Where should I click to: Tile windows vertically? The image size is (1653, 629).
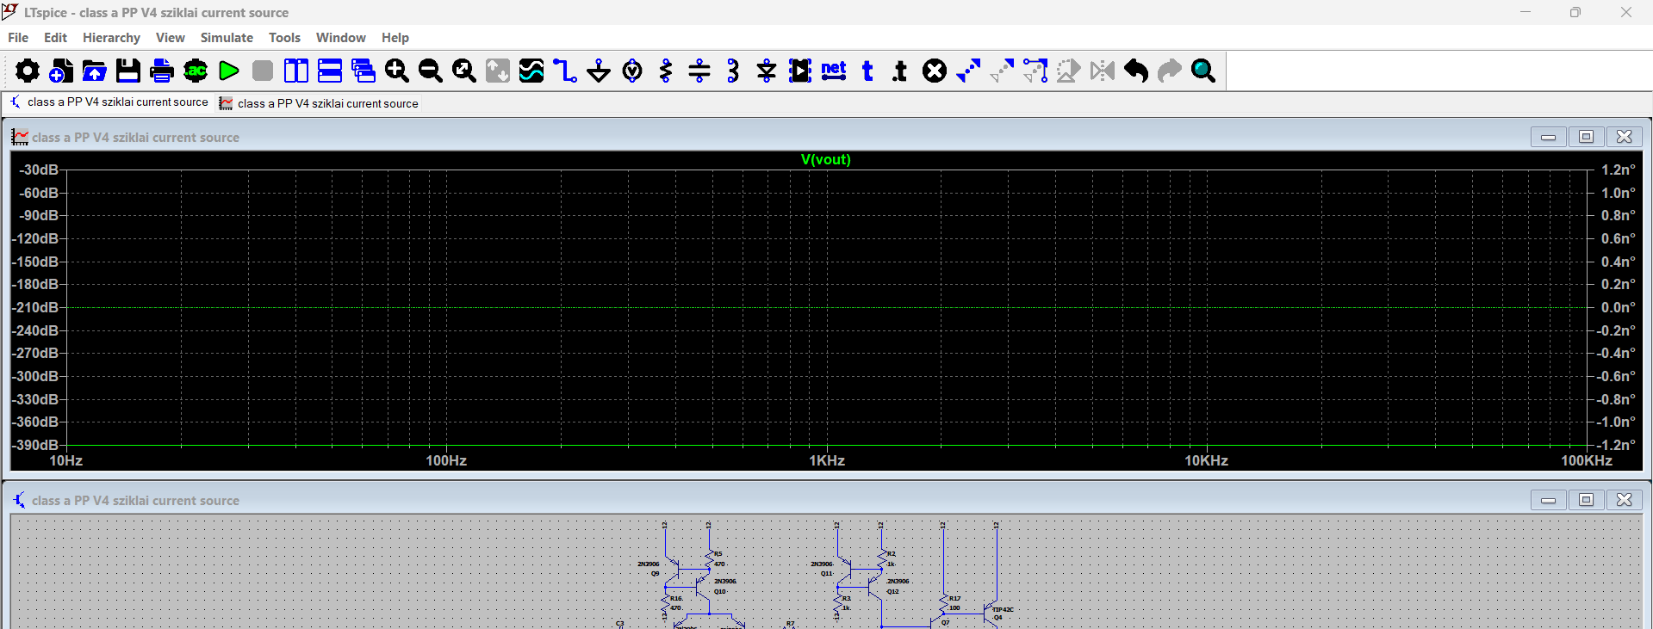pyautogui.click(x=296, y=71)
